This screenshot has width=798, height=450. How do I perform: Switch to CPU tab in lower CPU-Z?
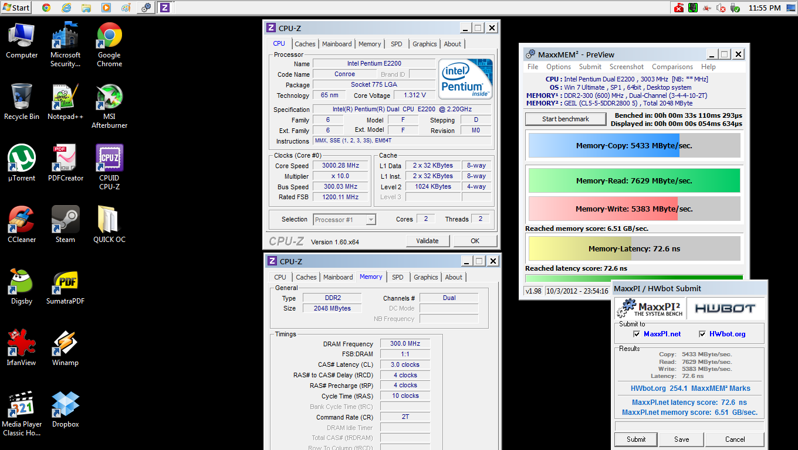pos(280,277)
